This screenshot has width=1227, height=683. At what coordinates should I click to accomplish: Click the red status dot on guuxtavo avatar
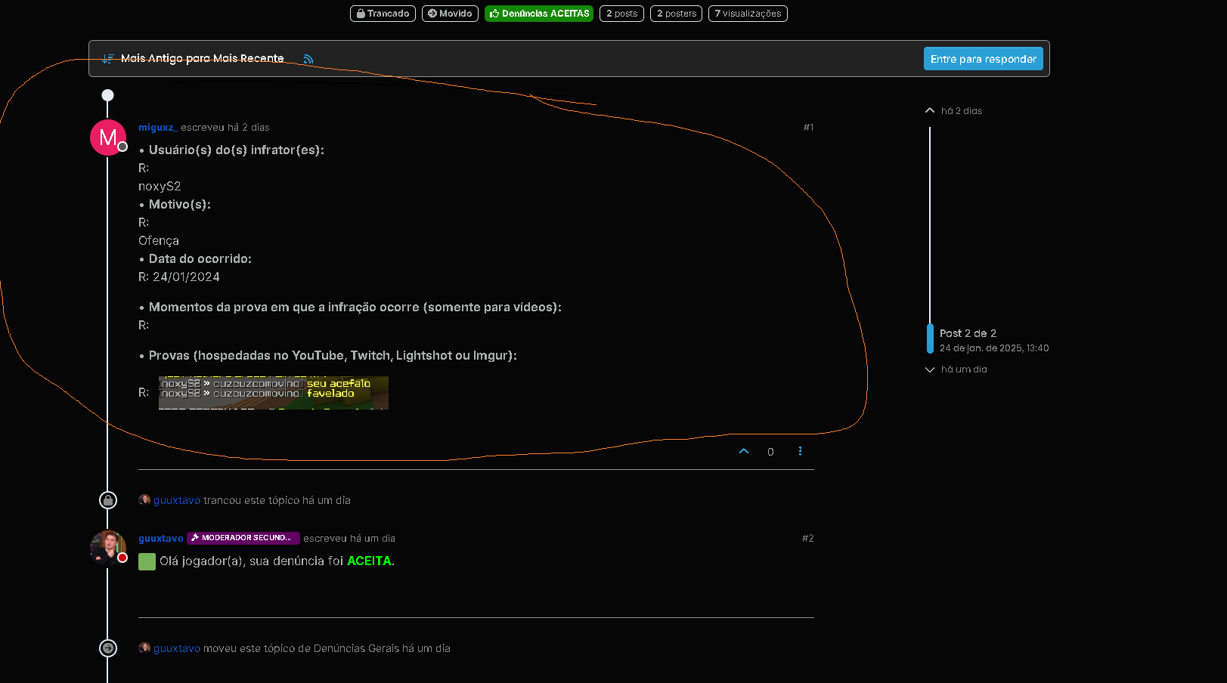122,558
